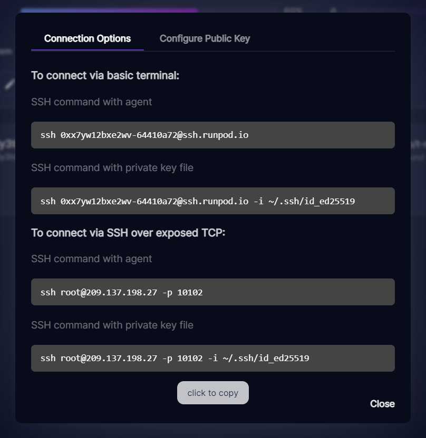The width and height of the screenshot is (426, 438).
Task: Click the private key file label under exposed TCP
Action: click(x=112, y=325)
